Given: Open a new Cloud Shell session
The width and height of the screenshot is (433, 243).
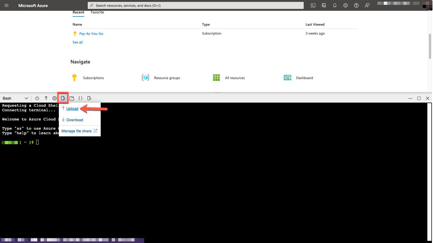Looking at the screenshot, I should pyautogui.click(x=72, y=98).
